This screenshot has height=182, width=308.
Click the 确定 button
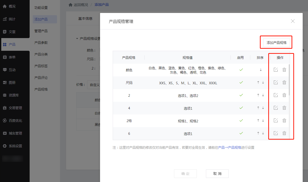pyautogui.click(x=185, y=174)
